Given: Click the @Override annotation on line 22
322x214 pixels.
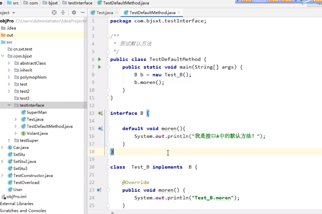Looking at the screenshot, I should 136,182.
